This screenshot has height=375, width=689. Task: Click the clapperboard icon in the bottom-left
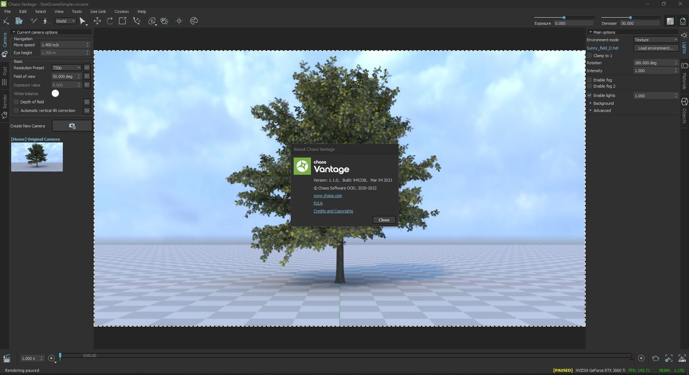[7, 359]
